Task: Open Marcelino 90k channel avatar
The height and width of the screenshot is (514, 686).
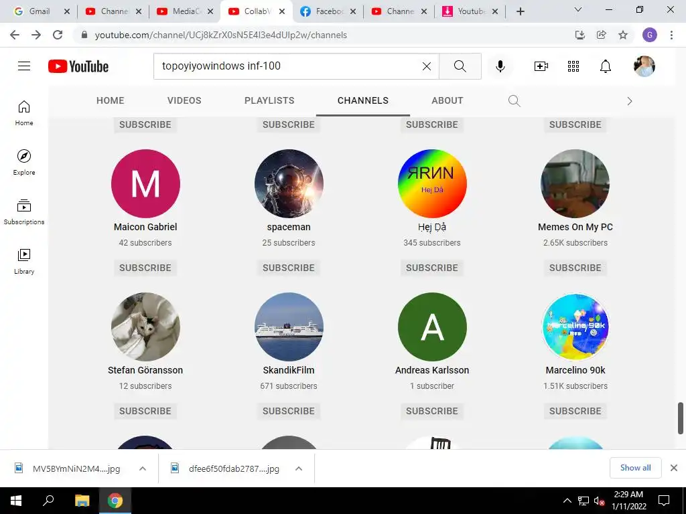Action: click(575, 327)
